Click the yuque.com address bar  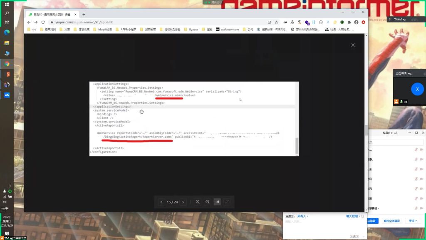point(158,22)
